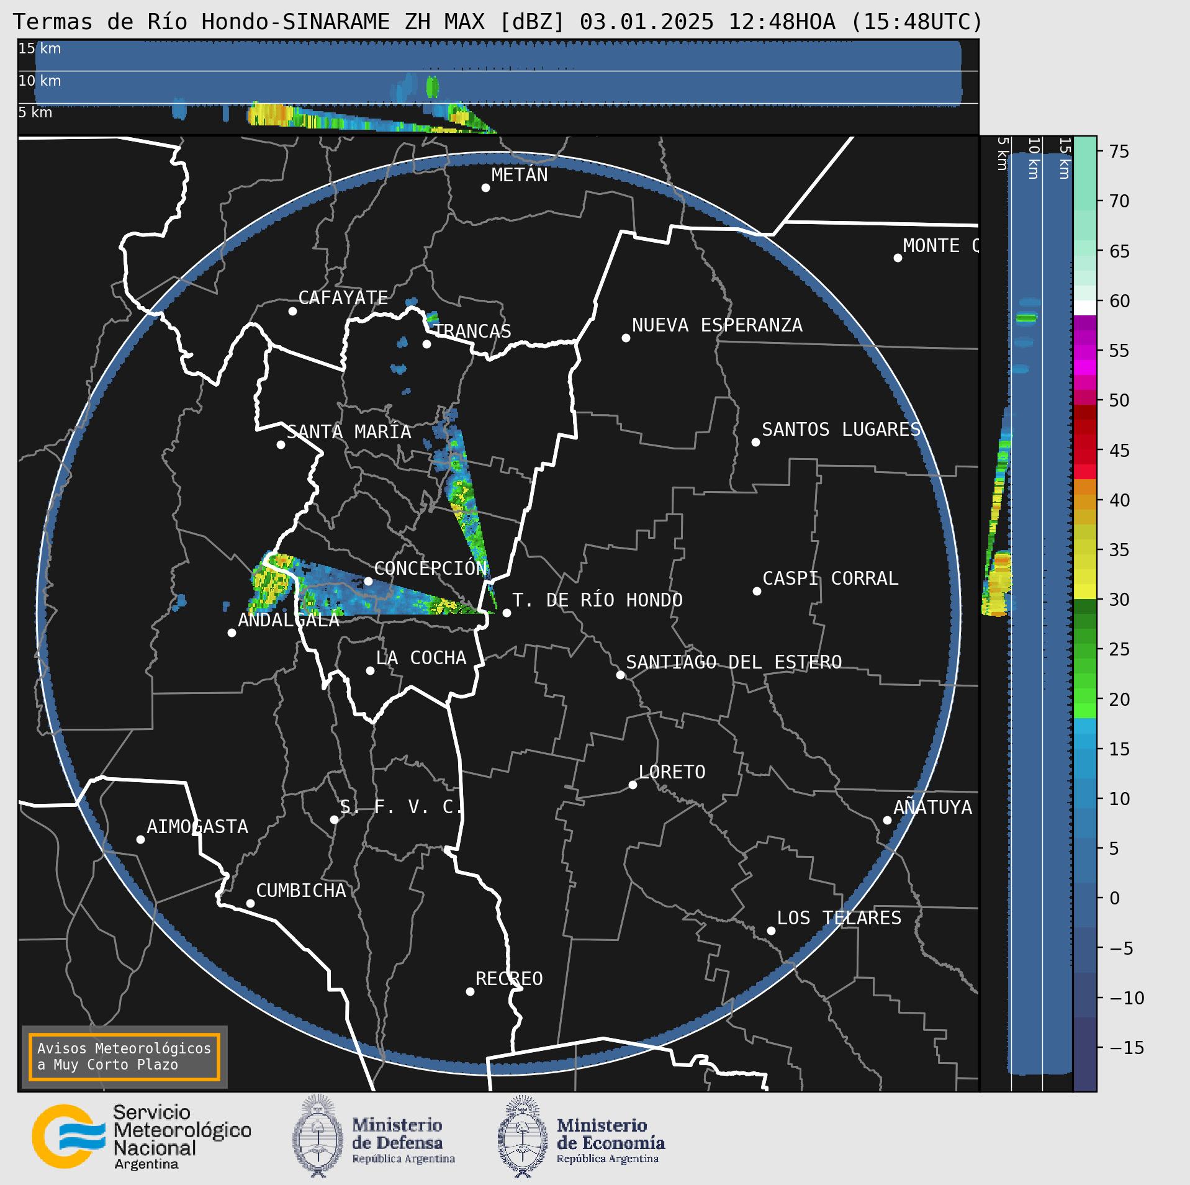Click the 15 km label in right profile

tap(1064, 159)
